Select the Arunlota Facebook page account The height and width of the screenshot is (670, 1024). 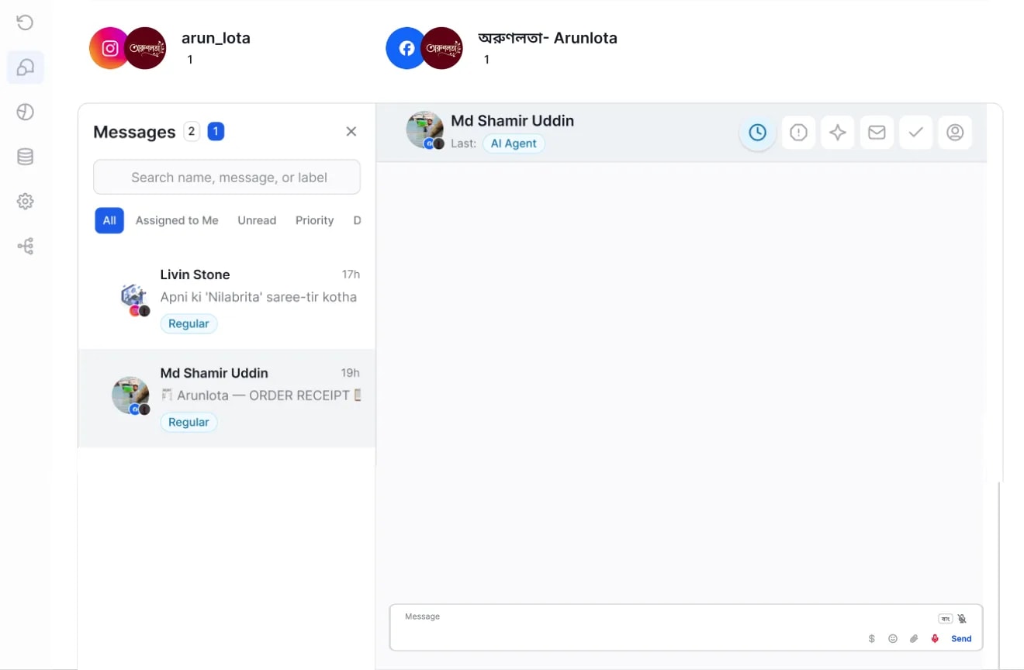coord(501,48)
